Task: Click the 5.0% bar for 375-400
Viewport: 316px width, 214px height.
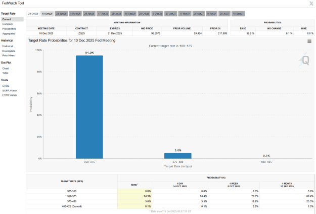Action: click(x=178, y=156)
